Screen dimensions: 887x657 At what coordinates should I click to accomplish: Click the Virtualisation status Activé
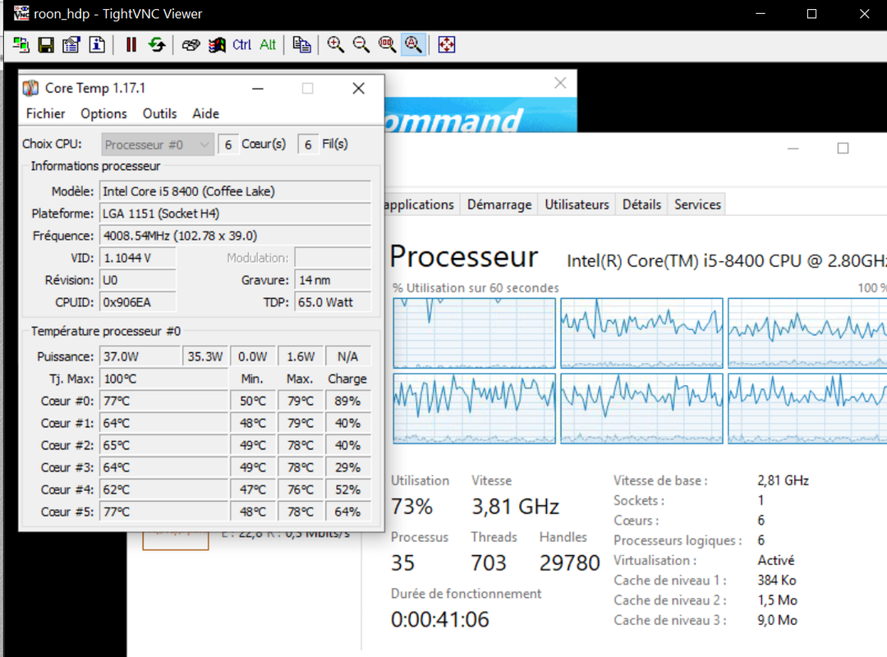pyautogui.click(x=776, y=560)
